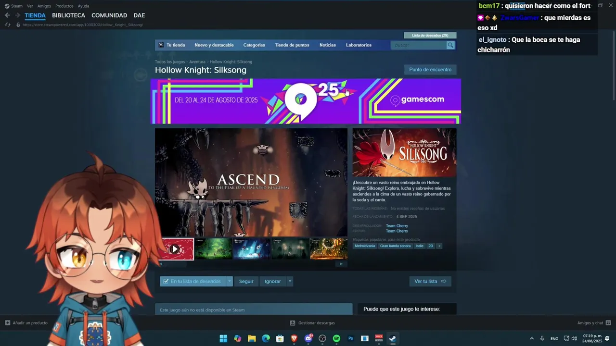Open the Productos menu
This screenshot has height=346, width=616.
point(64,6)
